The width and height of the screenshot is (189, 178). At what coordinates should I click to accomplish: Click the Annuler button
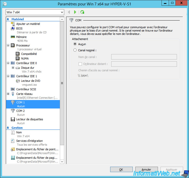pyautogui.click(x=146, y=170)
